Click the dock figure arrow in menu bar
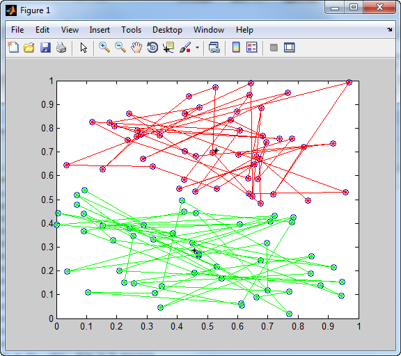 389,29
